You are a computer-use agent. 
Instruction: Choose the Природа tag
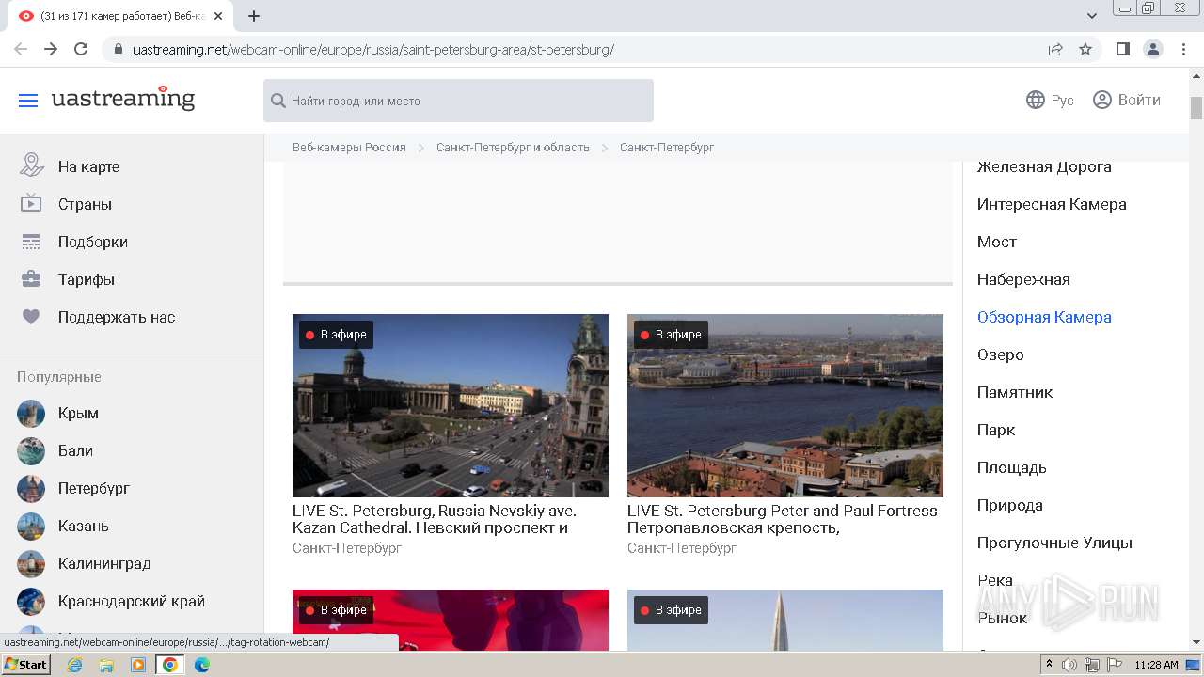pyautogui.click(x=1010, y=505)
